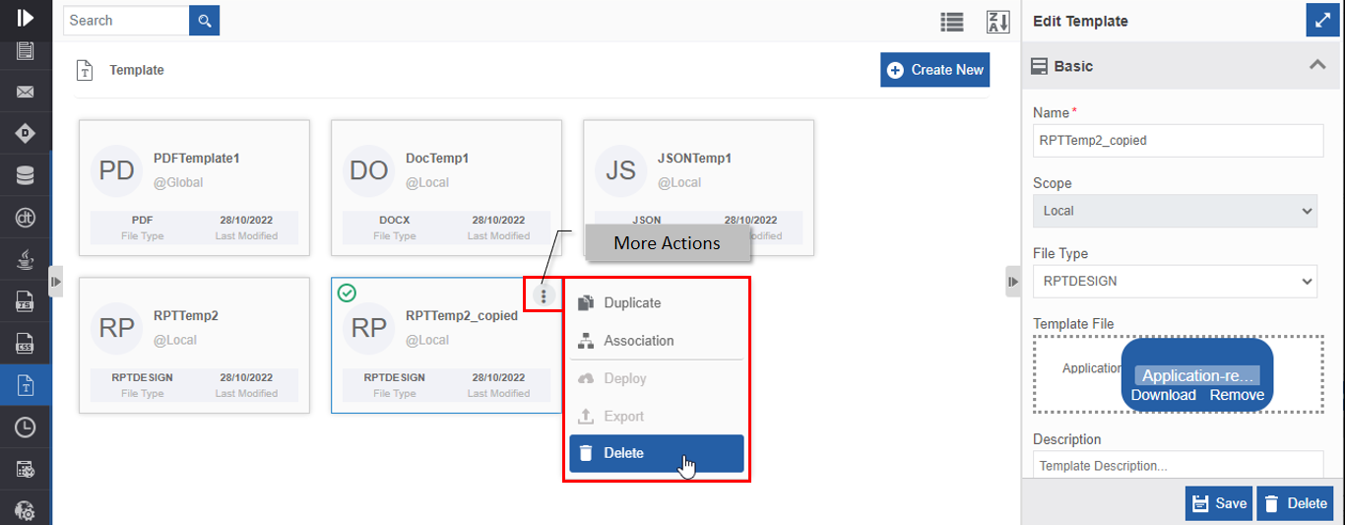Select the JSONTemp1 card

pyautogui.click(x=699, y=188)
